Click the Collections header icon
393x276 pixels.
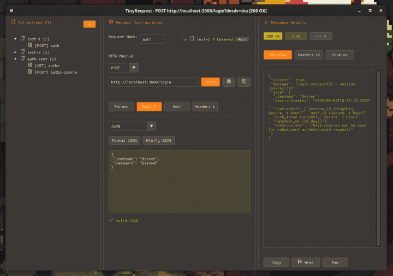pos(14,22)
